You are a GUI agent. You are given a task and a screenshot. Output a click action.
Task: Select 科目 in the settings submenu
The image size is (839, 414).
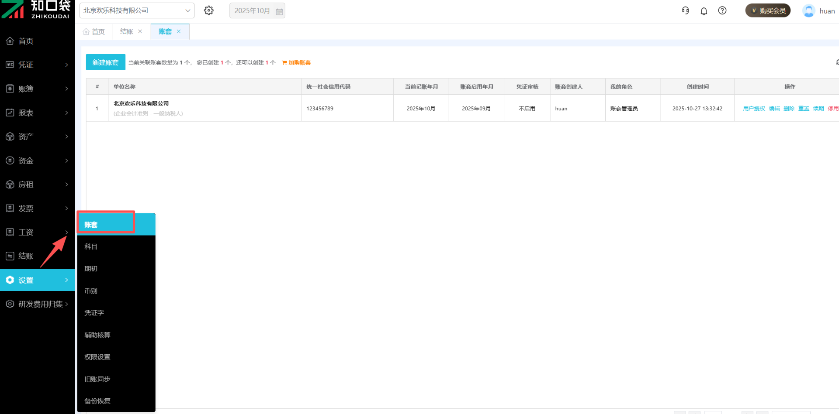pos(91,246)
